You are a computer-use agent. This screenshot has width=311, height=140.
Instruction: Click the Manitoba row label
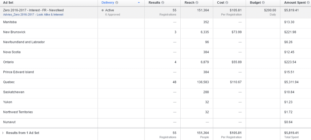[x=10, y=22]
